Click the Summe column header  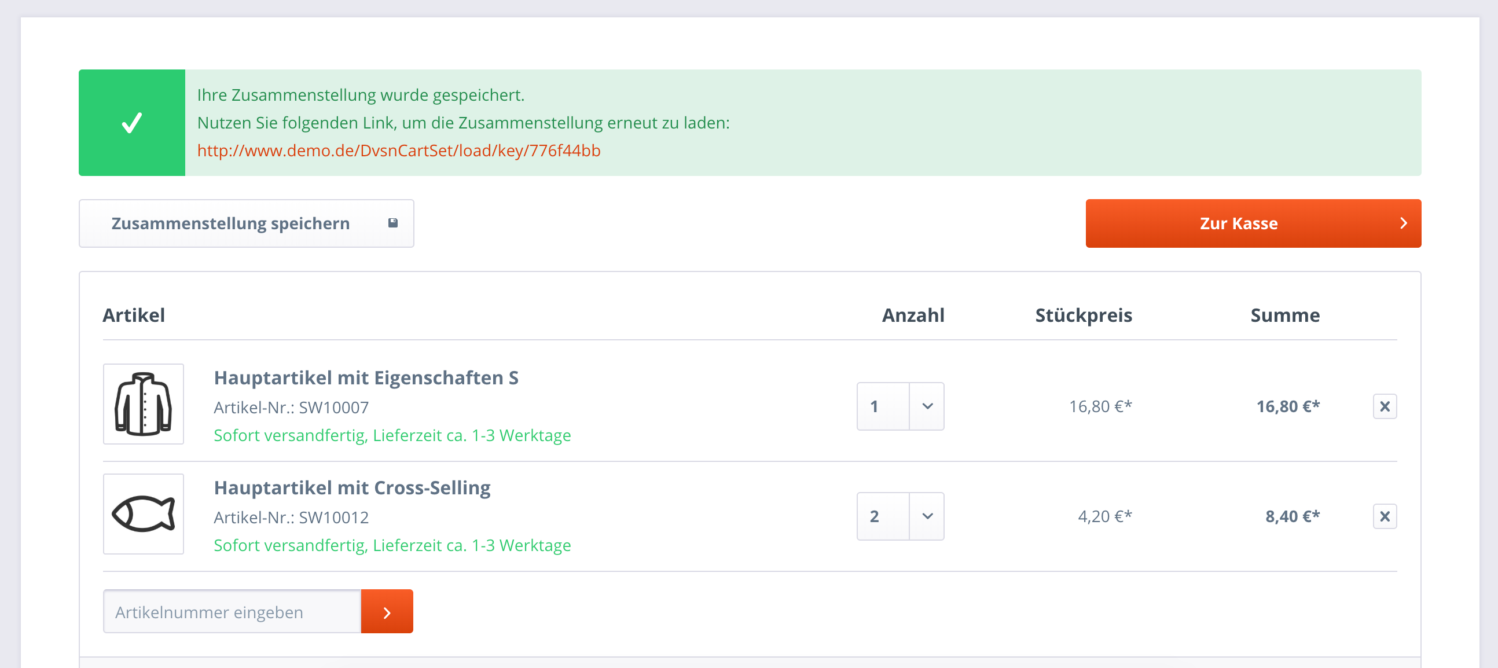[1285, 315]
